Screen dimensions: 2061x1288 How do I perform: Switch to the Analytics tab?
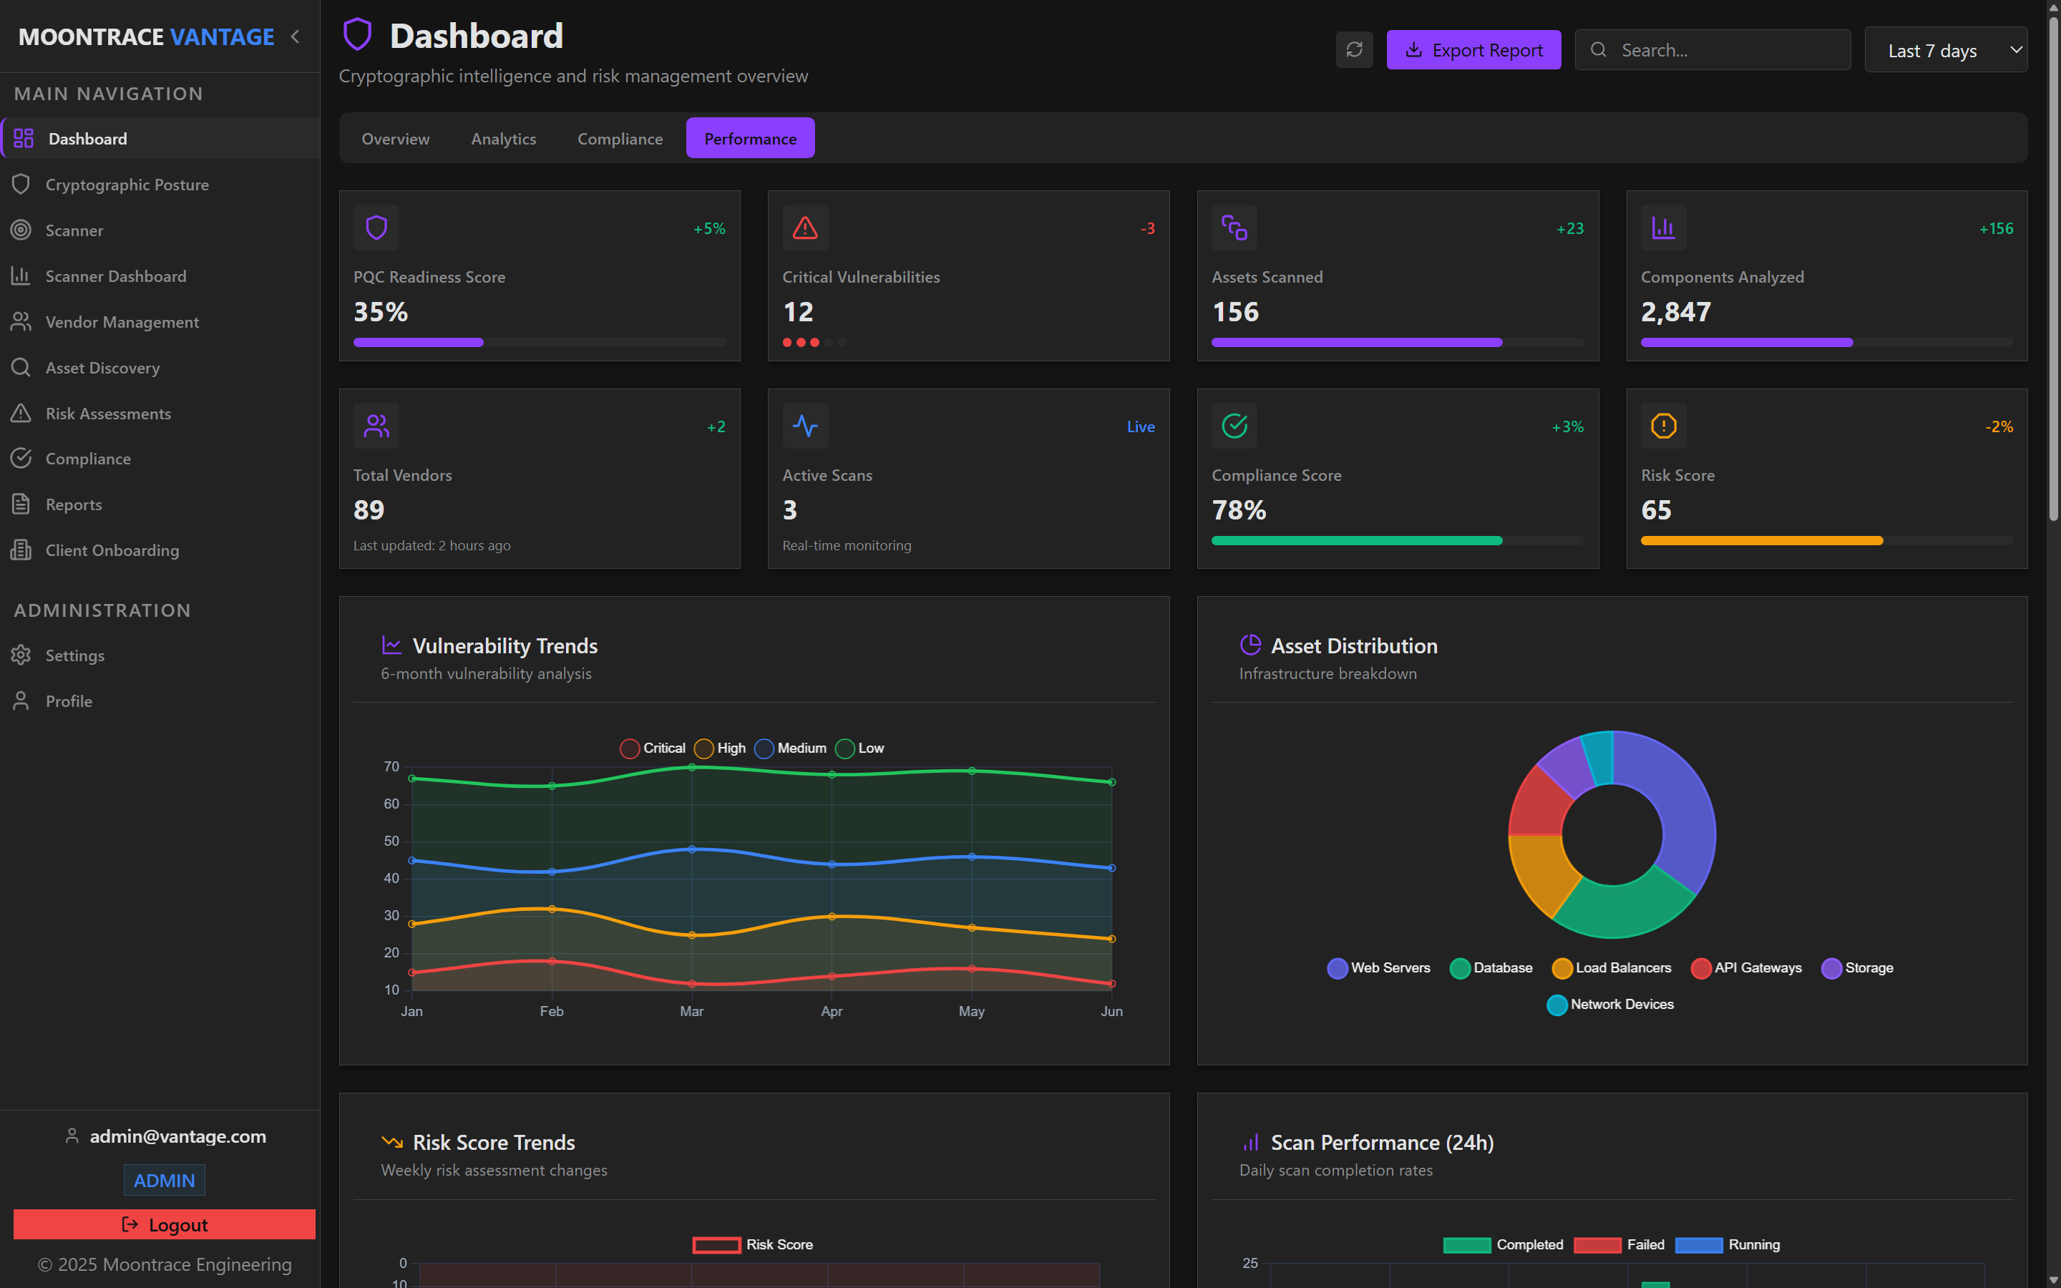pyautogui.click(x=503, y=139)
